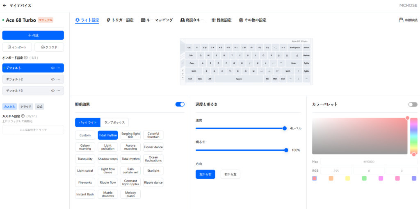
Task: Toggle the 照明効果 lighting effect switch
Action: [180, 104]
